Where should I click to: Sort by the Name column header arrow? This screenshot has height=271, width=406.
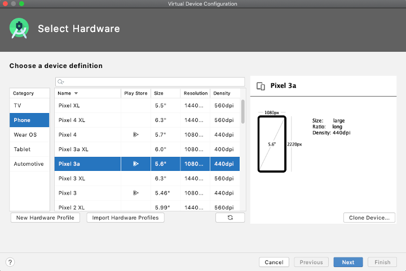(x=76, y=93)
